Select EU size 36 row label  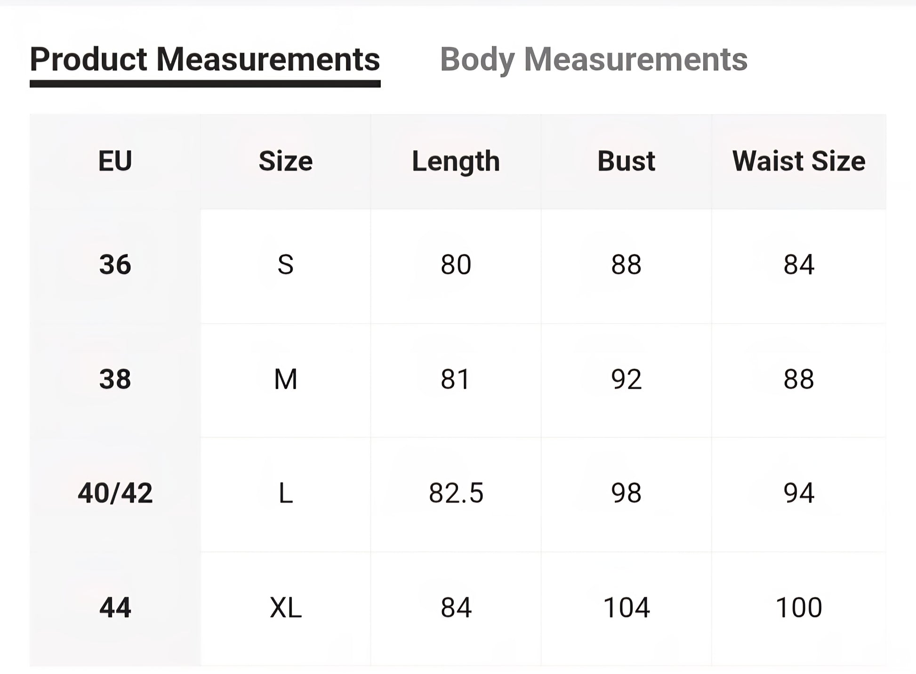tap(115, 265)
